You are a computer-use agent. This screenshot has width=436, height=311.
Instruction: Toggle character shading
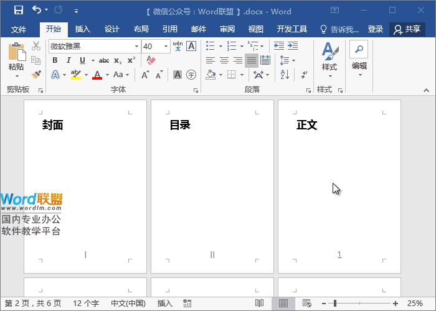(178, 75)
